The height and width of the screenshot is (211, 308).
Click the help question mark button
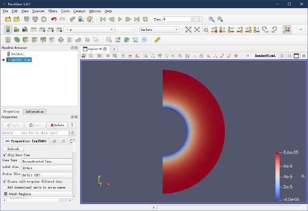72,125
